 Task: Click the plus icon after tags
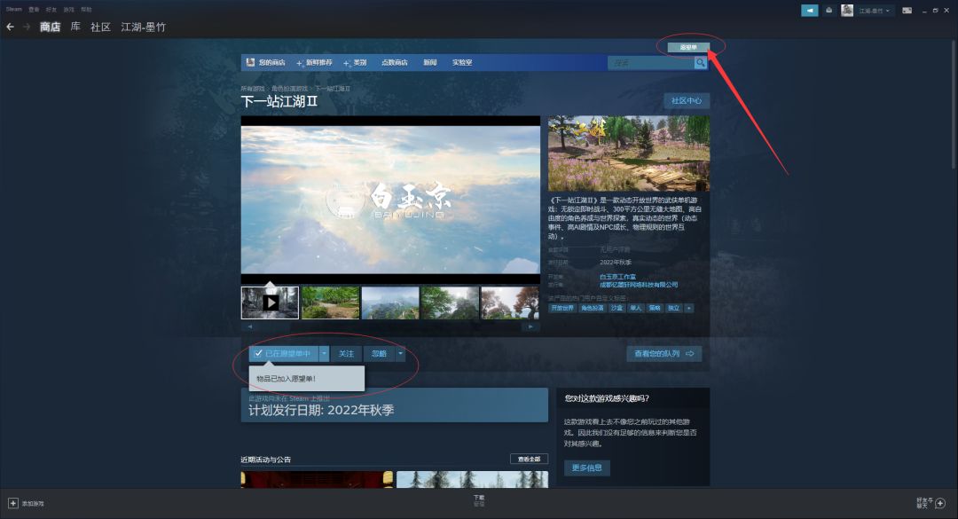[689, 308]
